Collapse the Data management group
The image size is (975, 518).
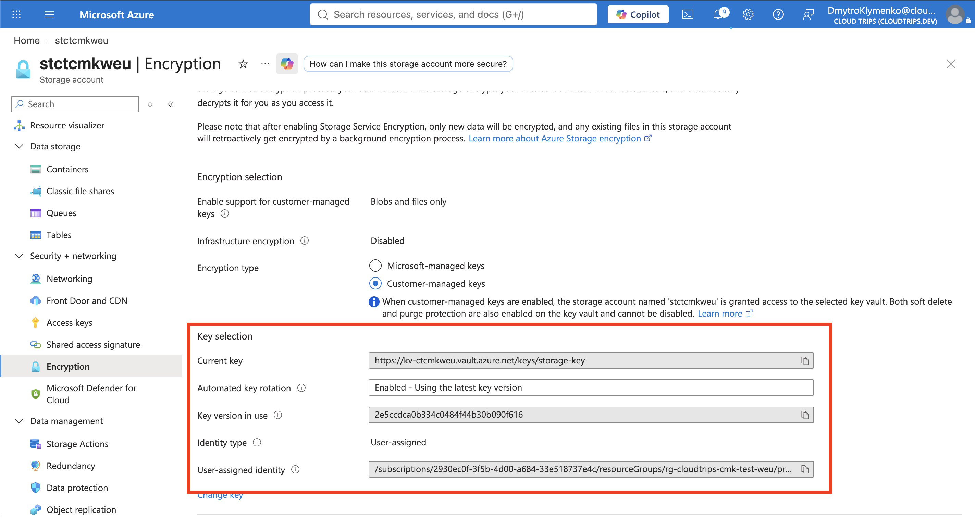[19, 421]
